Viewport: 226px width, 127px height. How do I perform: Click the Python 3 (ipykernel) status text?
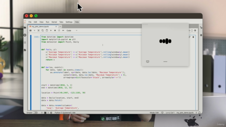65,113
